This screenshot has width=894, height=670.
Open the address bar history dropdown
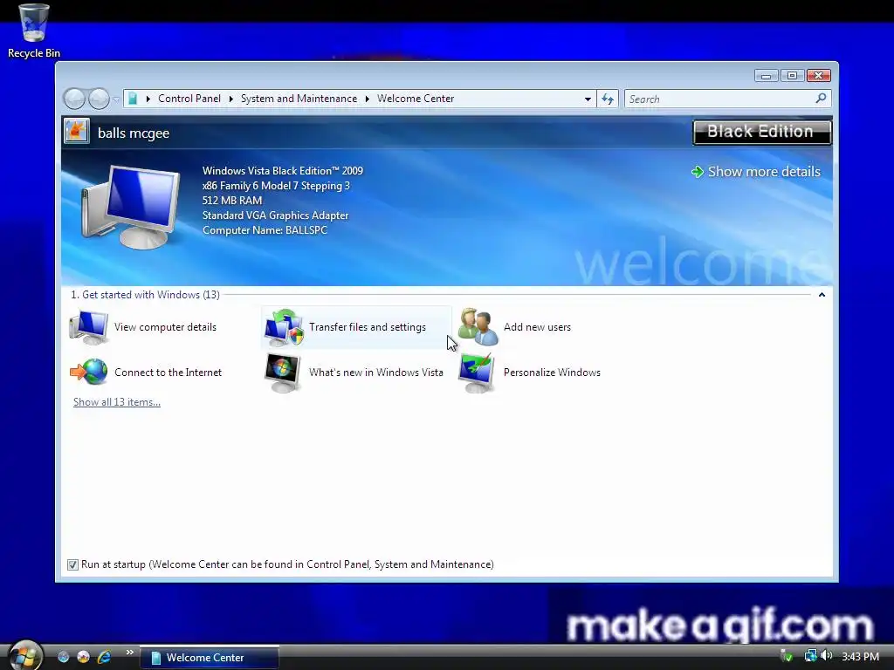click(x=588, y=99)
